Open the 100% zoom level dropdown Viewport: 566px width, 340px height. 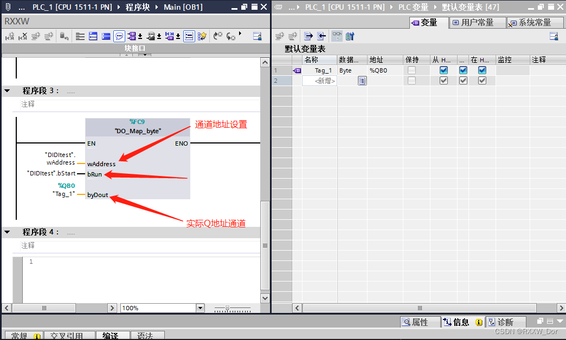pyautogui.click(x=201, y=308)
